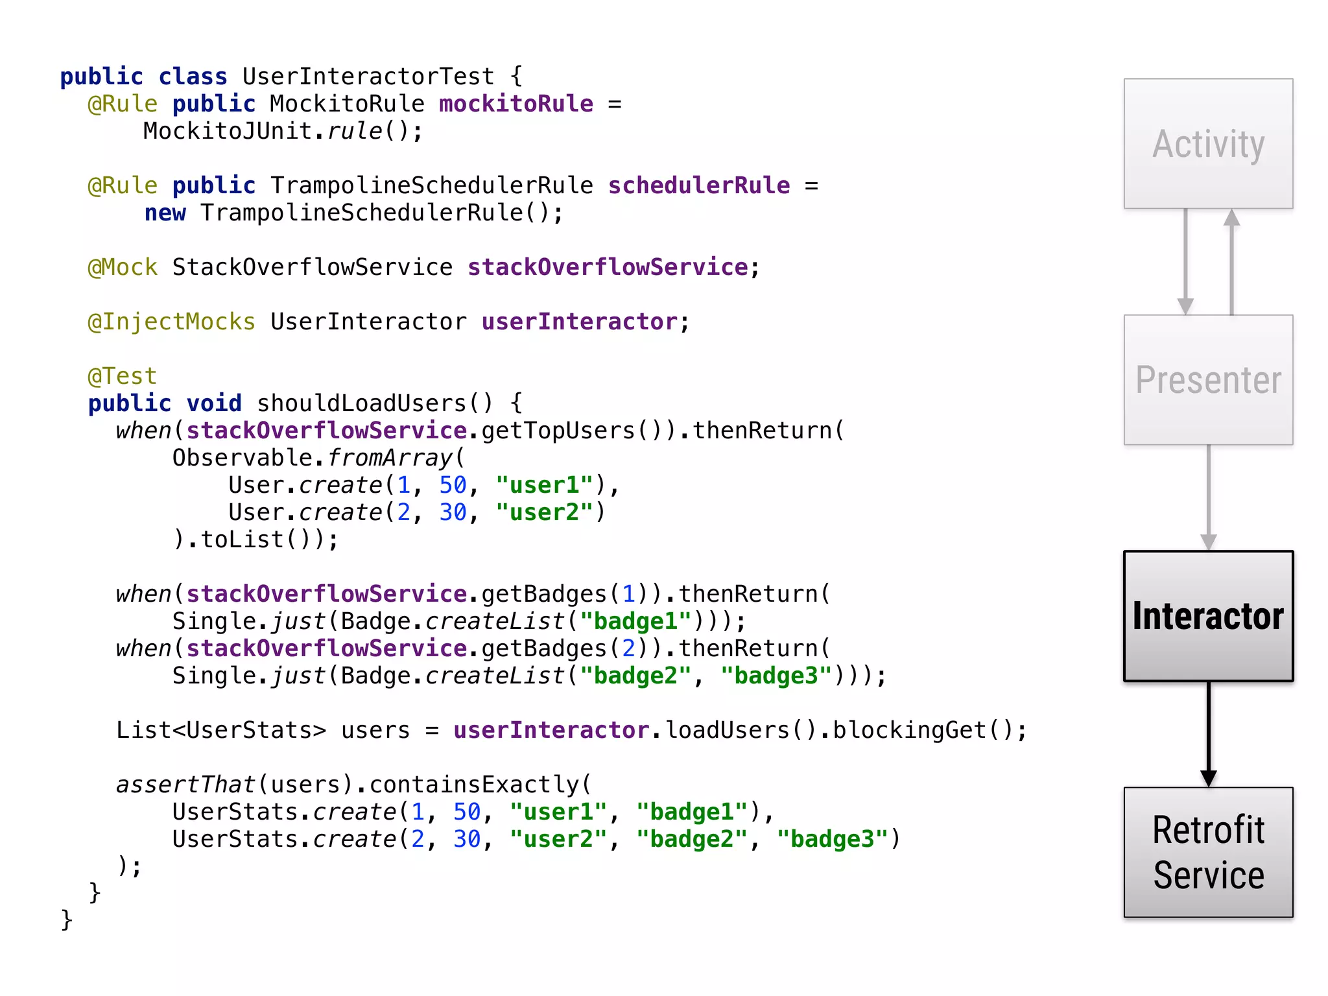Click the Activity box in diagram

pos(1208,143)
